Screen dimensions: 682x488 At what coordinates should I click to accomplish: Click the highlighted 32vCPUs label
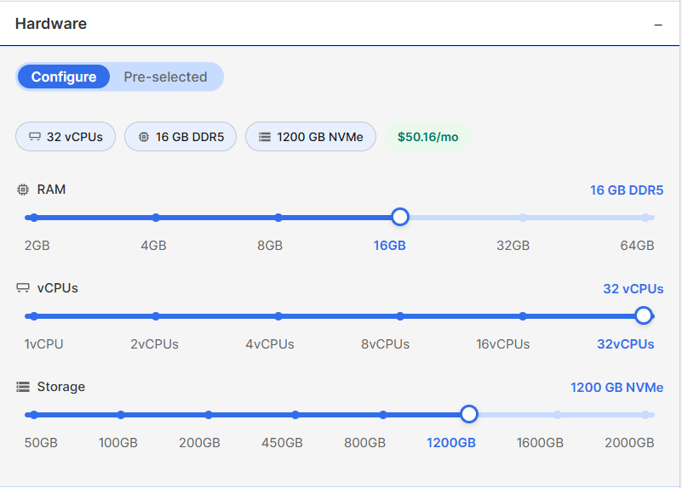(626, 344)
